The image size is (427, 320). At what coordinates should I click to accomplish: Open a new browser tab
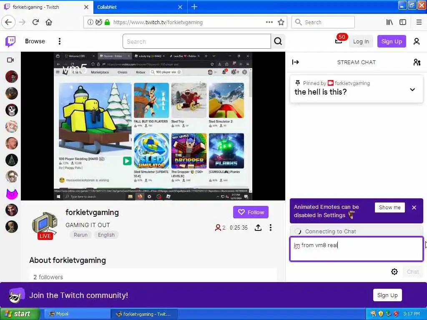click(x=194, y=7)
